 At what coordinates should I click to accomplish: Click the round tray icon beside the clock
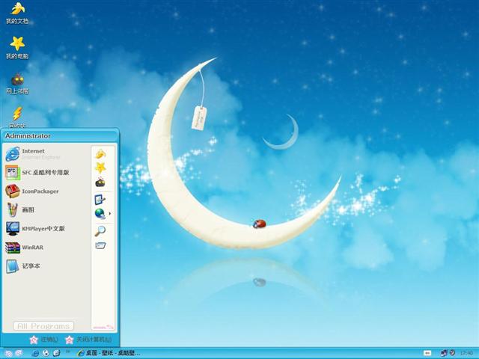click(452, 353)
